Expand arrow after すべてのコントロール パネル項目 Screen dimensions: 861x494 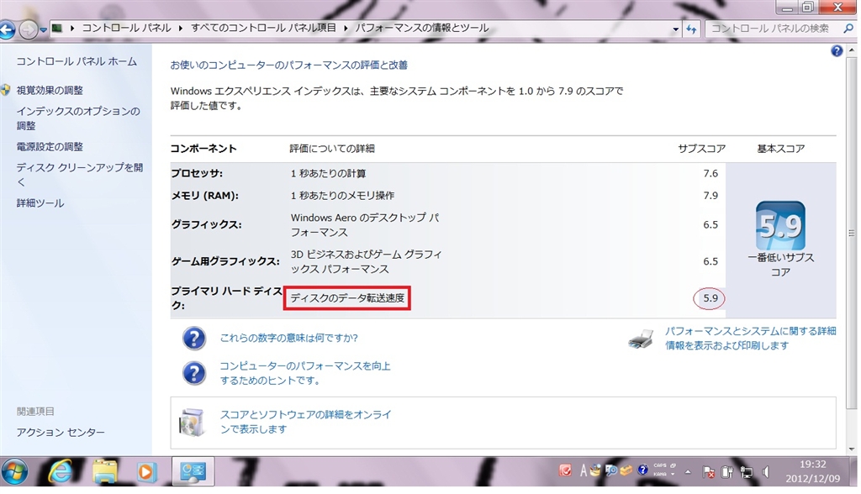point(346,28)
